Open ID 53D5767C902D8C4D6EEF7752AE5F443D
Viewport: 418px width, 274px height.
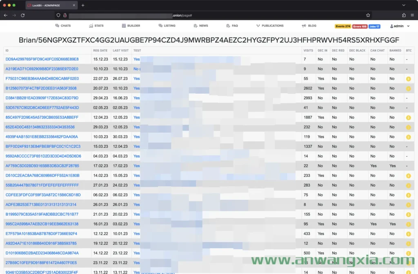point(42,108)
